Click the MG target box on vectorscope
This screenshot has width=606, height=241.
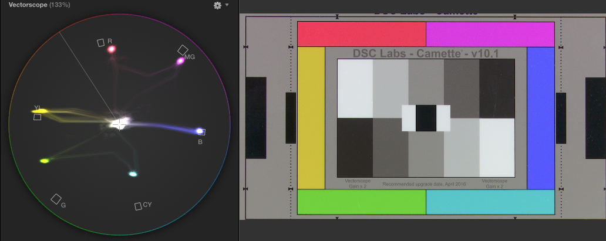pyautogui.click(x=183, y=50)
